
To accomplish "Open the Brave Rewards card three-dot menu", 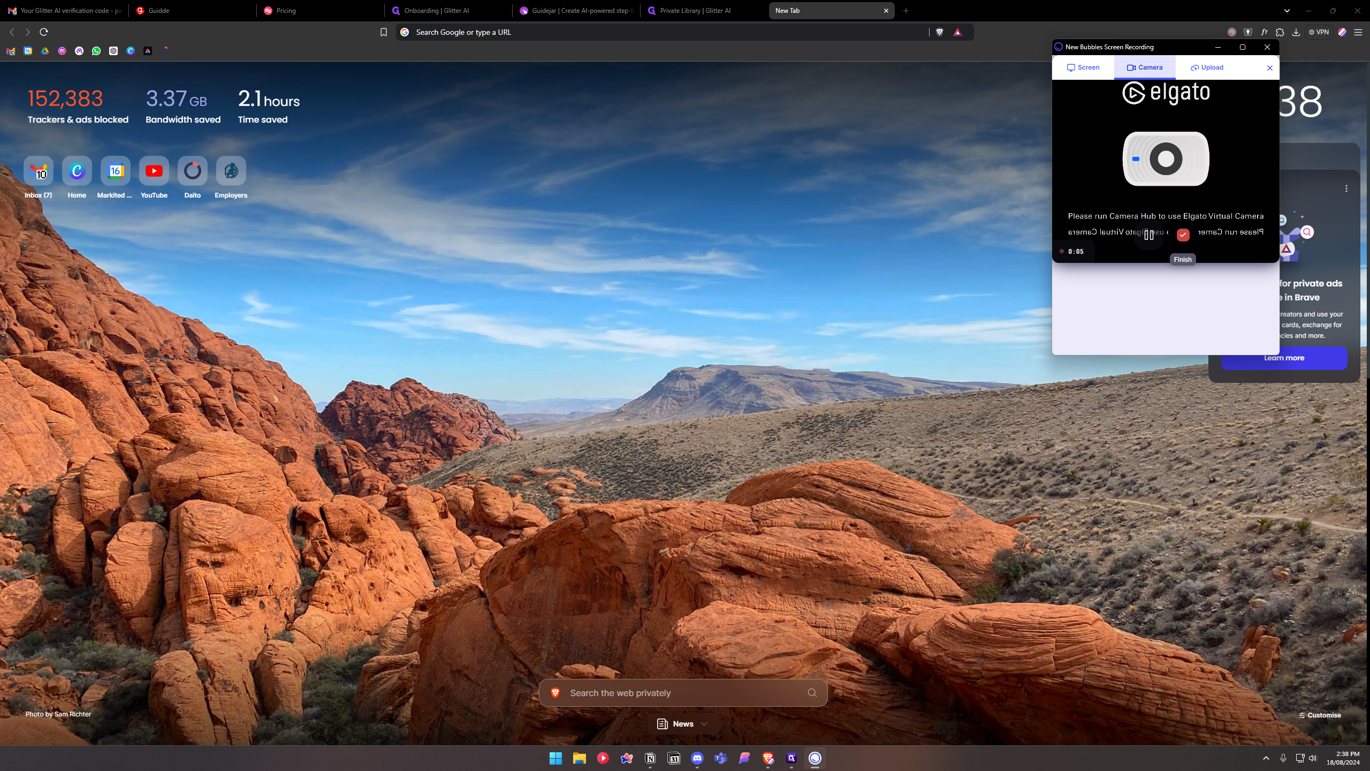I will [x=1346, y=188].
